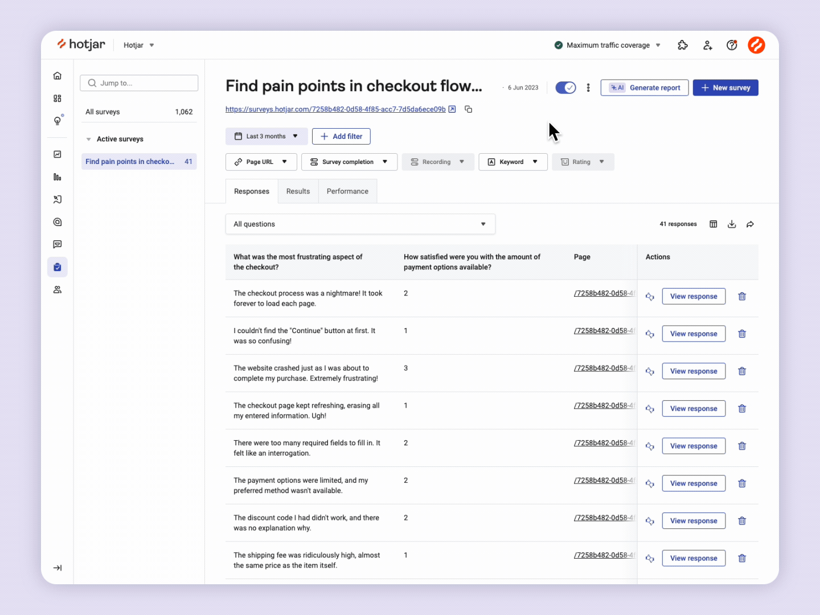Open the Interviews people icon in sidebar
The height and width of the screenshot is (615, 820).
pyautogui.click(x=58, y=290)
